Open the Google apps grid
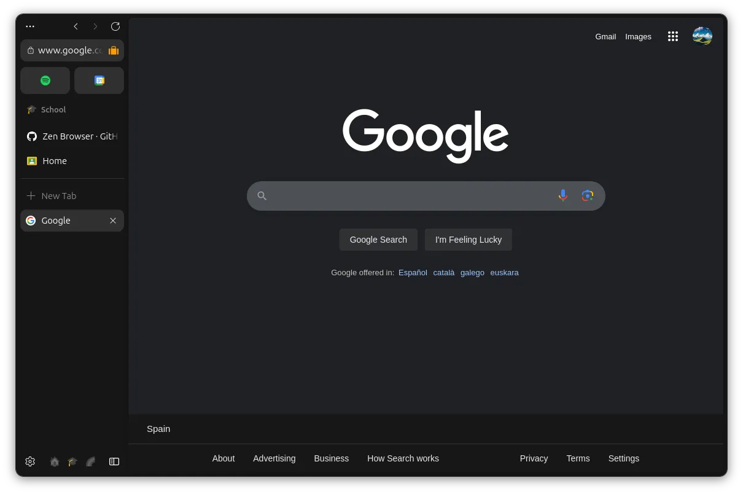Screen dimensions: 743x494 click(673, 36)
